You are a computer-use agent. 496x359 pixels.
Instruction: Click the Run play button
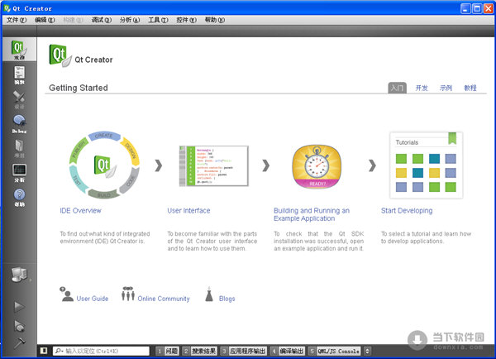19,306
